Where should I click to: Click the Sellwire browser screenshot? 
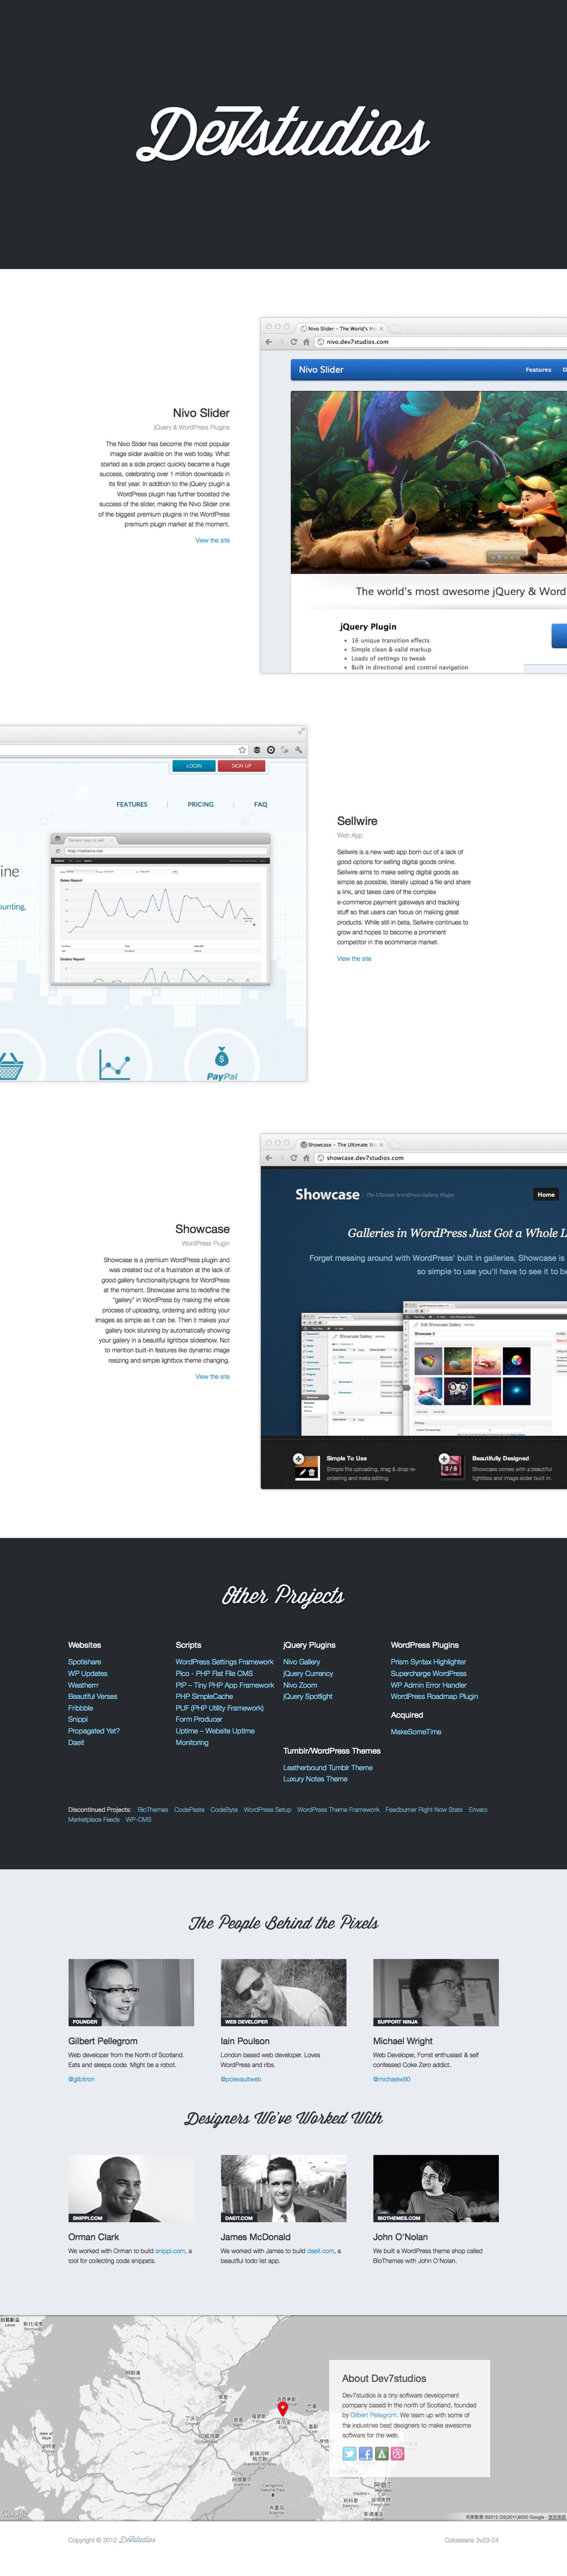point(153,903)
